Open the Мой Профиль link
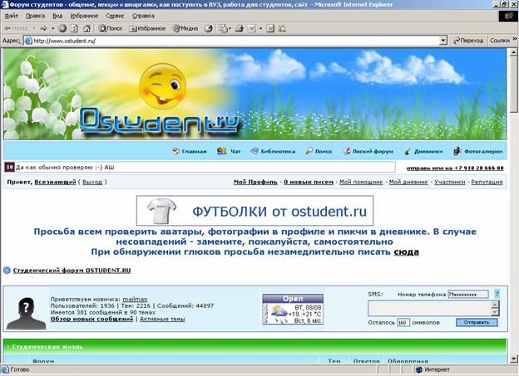The width and height of the screenshot is (519, 376). pyautogui.click(x=255, y=182)
